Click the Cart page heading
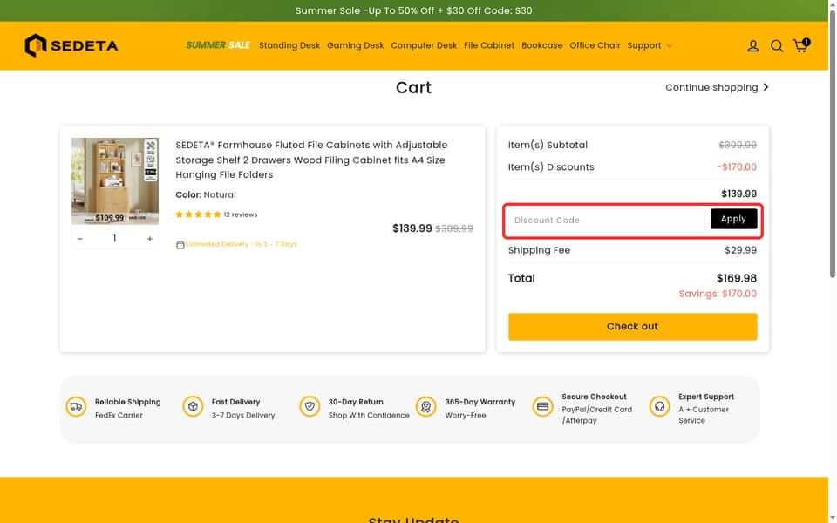Image resolution: width=837 pixels, height=523 pixels. click(x=413, y=87)
